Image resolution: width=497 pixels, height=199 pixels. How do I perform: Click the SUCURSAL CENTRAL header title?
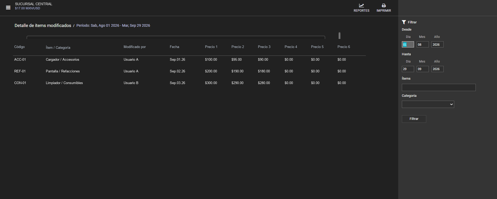pyautogui.click(x=34, y=4)
